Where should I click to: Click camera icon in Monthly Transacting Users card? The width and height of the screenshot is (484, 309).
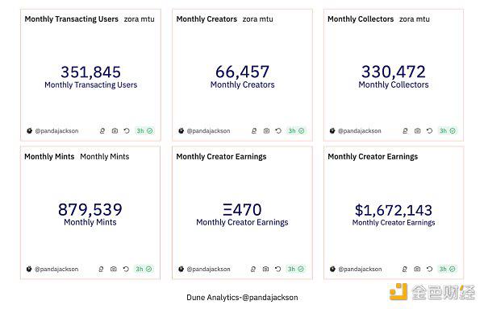click(115, 131)
